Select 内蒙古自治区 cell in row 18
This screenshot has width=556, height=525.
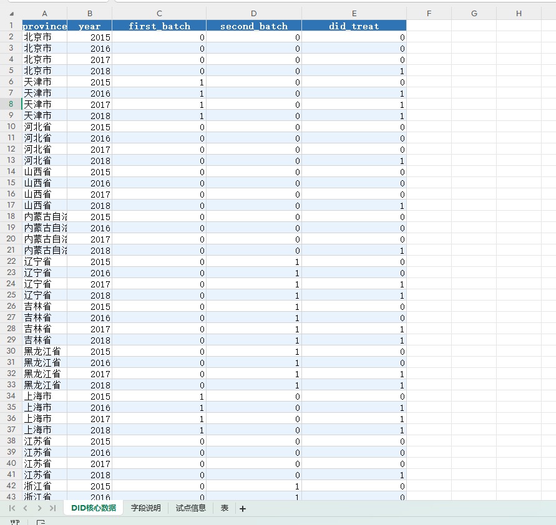pos(45,216)
